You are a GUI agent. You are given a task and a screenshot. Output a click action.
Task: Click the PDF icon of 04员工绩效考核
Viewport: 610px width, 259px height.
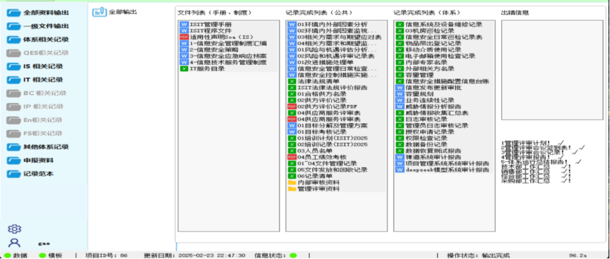coord(291,157)
